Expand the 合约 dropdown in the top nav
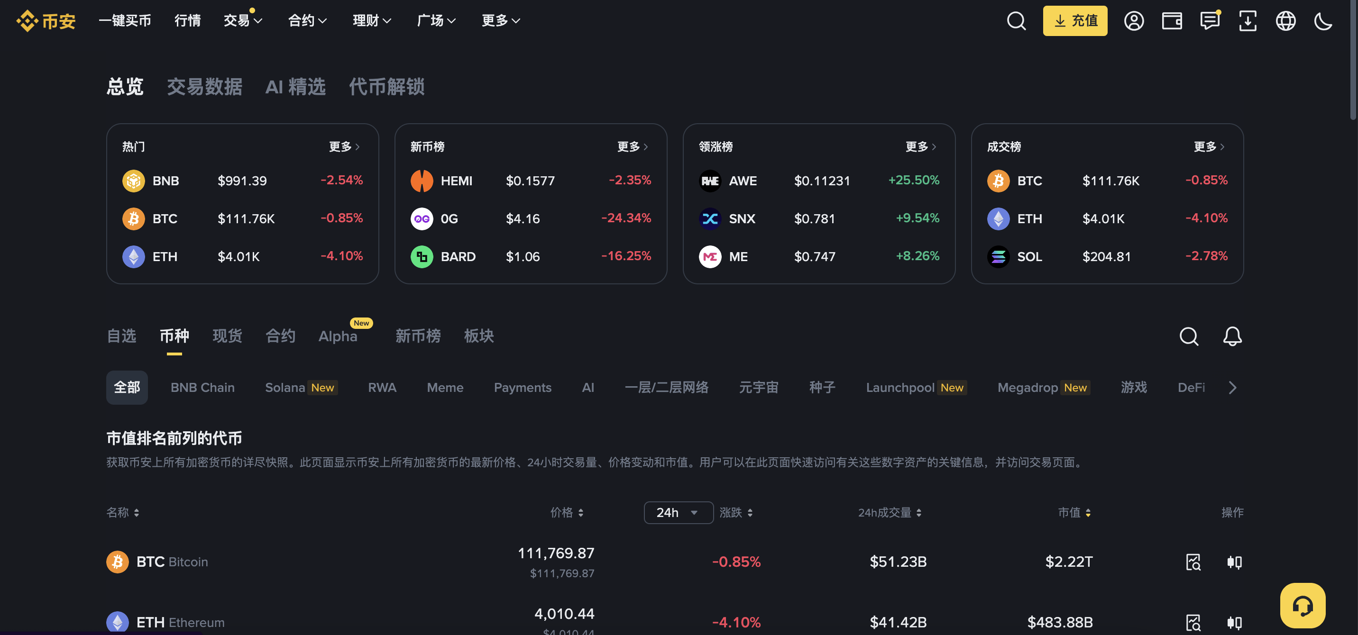Viewport: 1358px width, 635px height. pos(307,20)
